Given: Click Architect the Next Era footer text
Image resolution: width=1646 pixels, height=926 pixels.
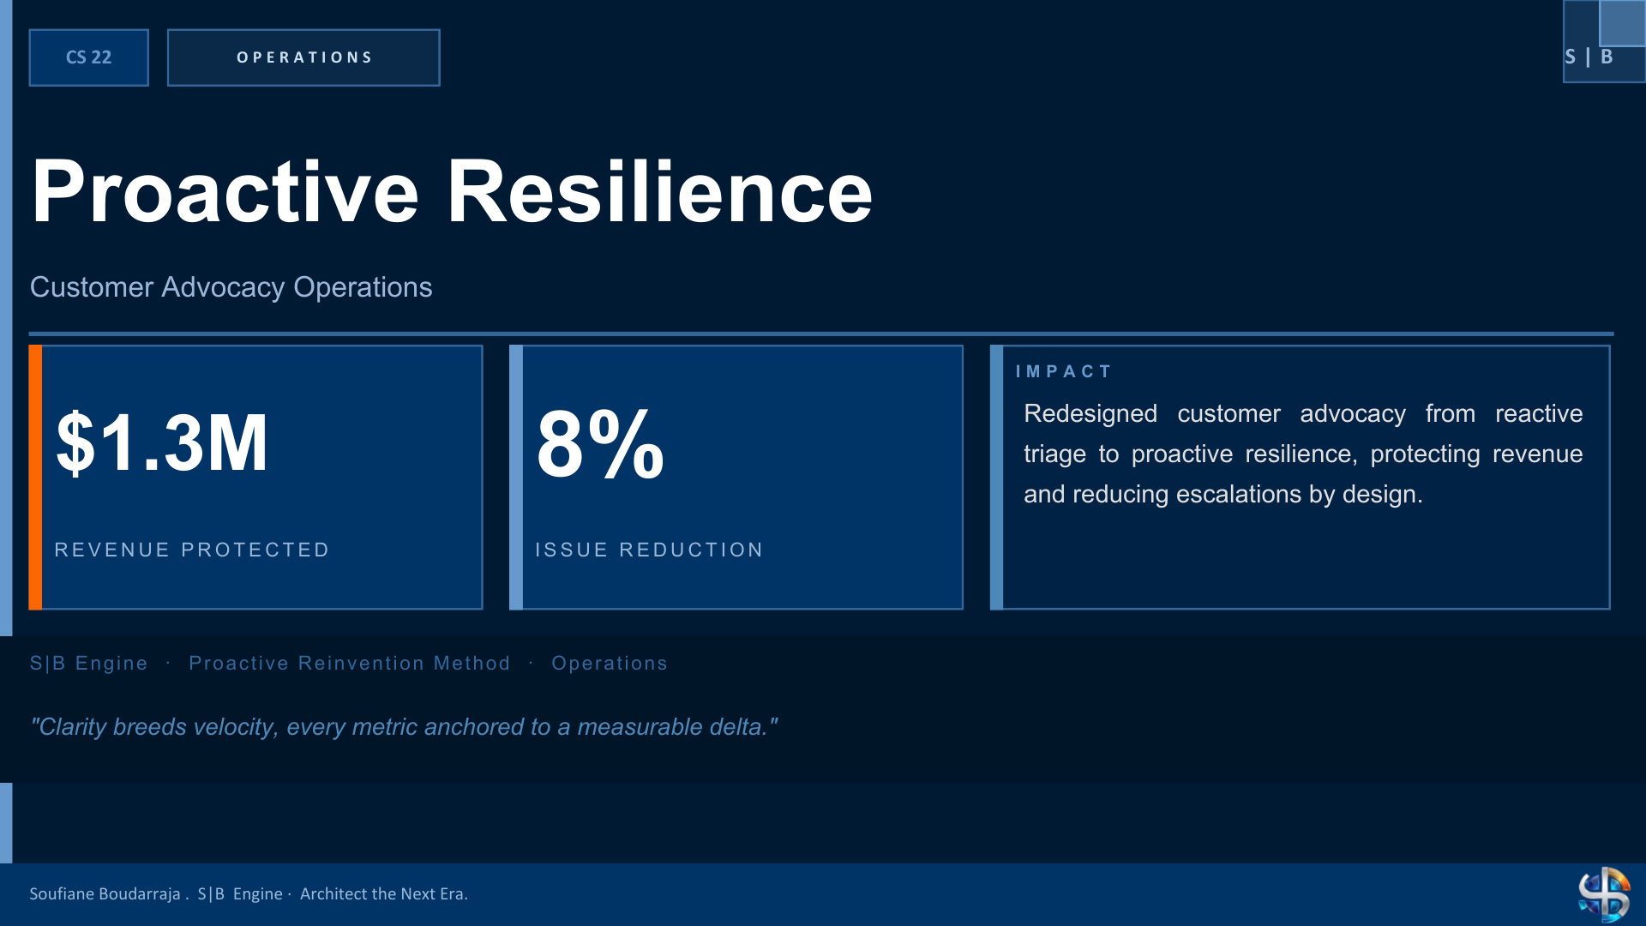Looking at the screenshot, I should [383, 893].
